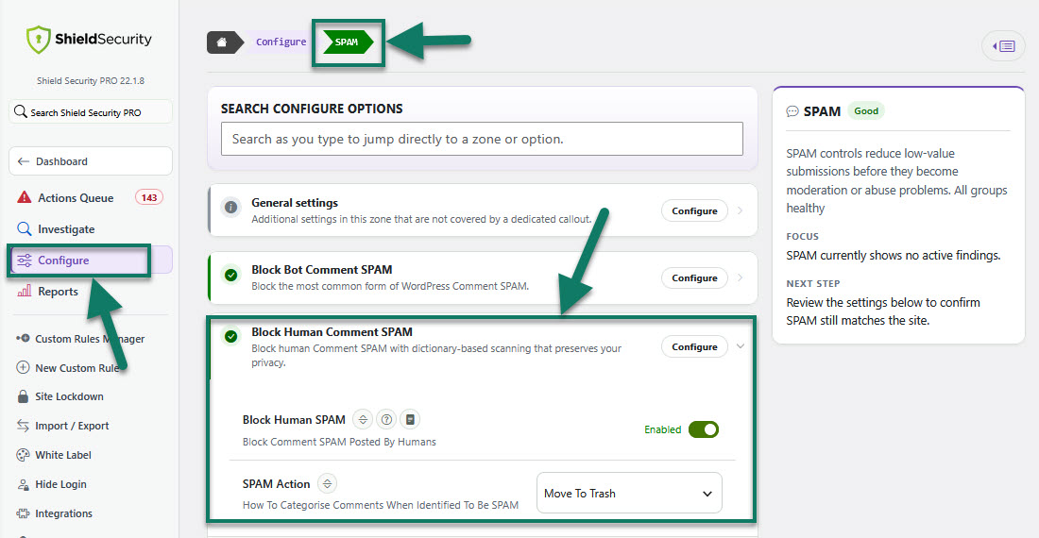Click the Block Human Comment SPAM green check icon

tap(230, 337)
